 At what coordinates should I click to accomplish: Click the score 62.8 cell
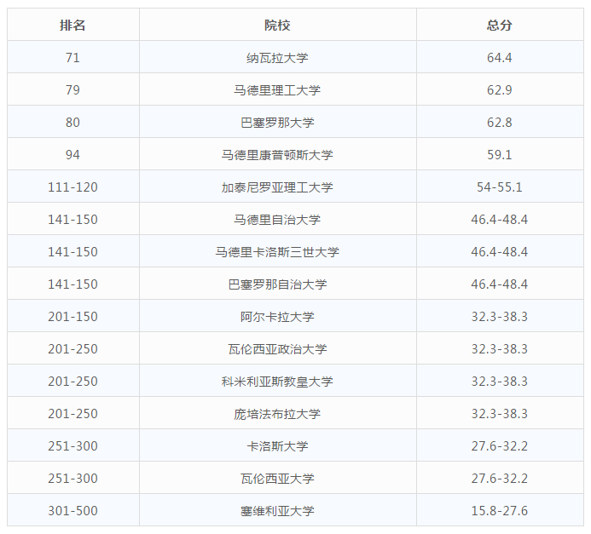[500, 123]
